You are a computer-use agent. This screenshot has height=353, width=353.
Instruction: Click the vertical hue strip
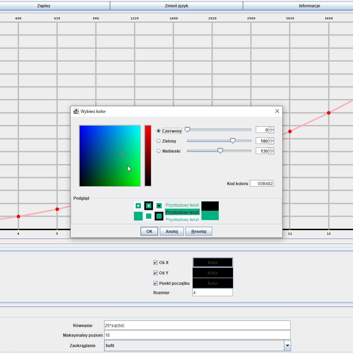[x=148, y=156]
